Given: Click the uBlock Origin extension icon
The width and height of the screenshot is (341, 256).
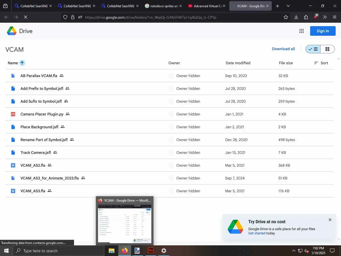Looking at the screenshot, I should 316,17.
